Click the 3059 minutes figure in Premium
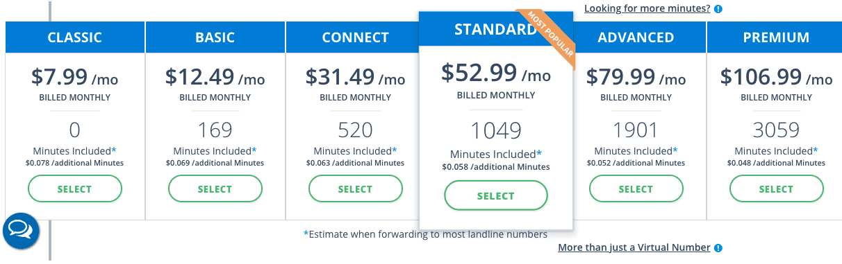The height and width of the screenshot is (264, 842). 777,130
